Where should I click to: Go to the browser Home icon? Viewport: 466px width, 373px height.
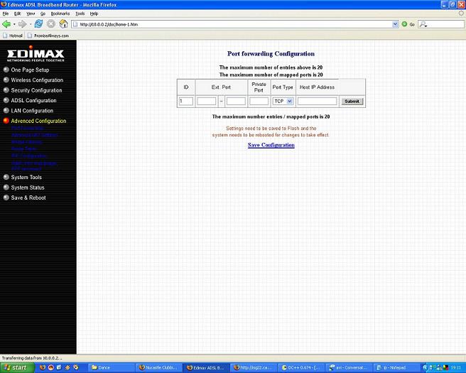[x=63, y=23]
